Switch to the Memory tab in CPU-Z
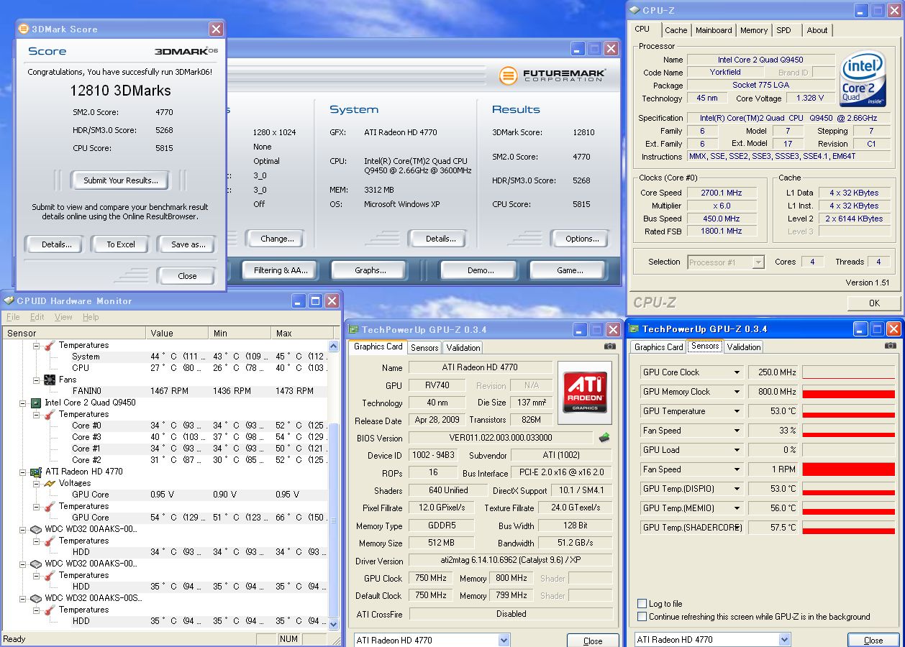The image size is (905, 647). point(753,30)
